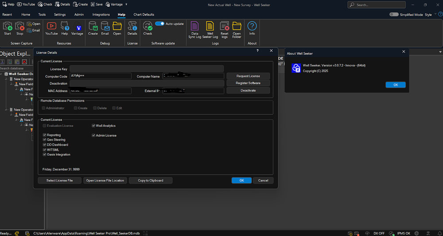Viewport: 443px width, 236px height.
Task: Open the Well Seeker Log
Action: pyautogui.click(x=210, y=30)
